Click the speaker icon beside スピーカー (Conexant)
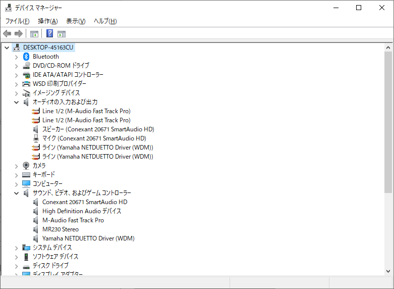 36,129
